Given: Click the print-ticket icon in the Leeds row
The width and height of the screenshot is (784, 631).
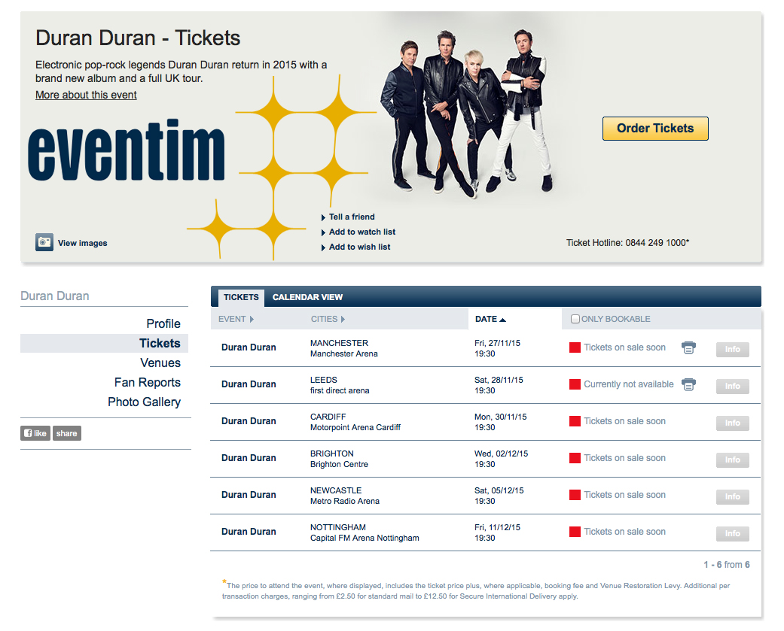Looking at the screenshot, I should coord(688,384).
